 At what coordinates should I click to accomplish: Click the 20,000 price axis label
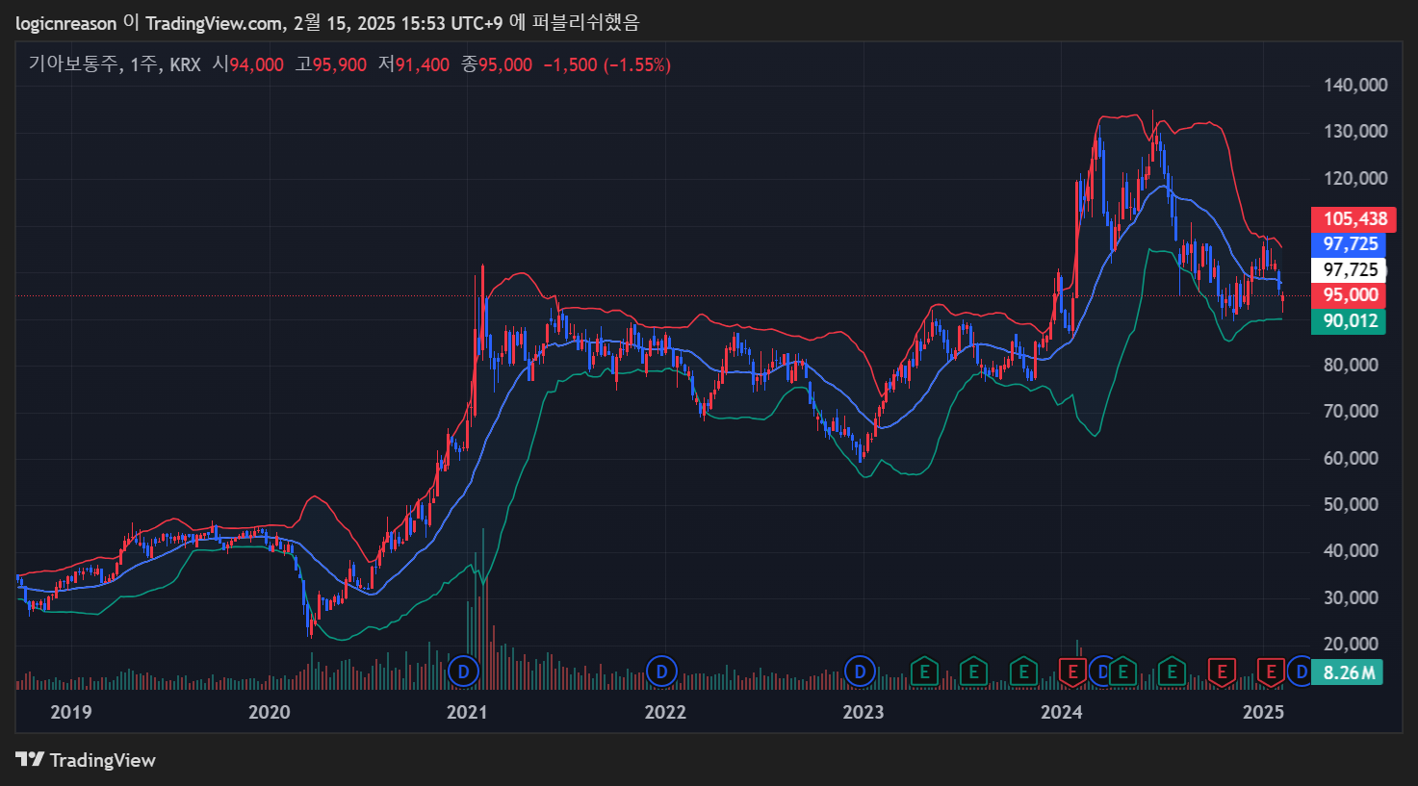[1351, 645]
